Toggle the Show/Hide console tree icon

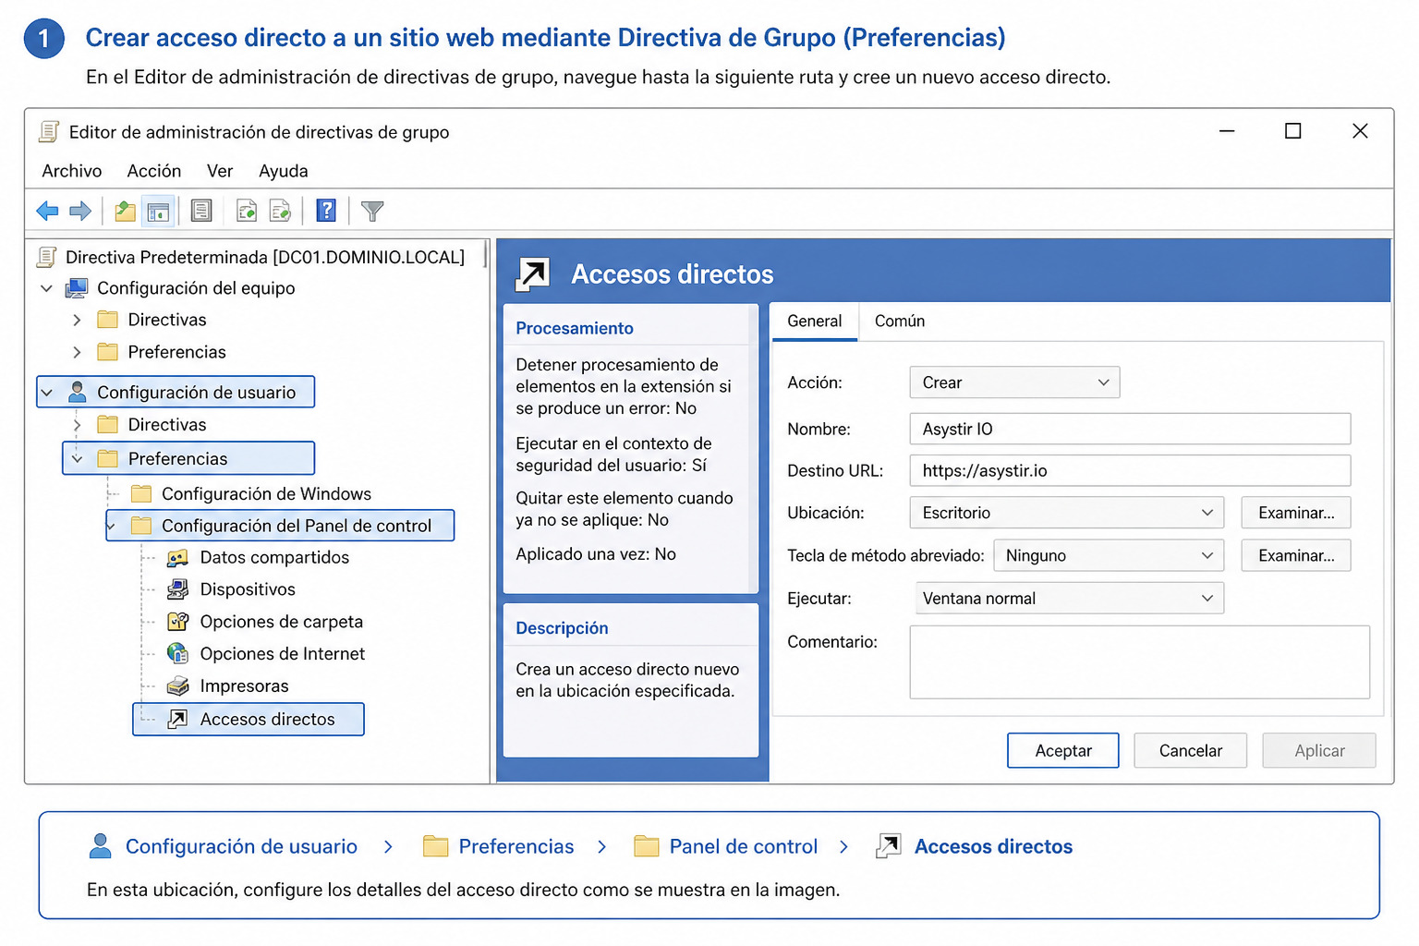coord(159,212)
